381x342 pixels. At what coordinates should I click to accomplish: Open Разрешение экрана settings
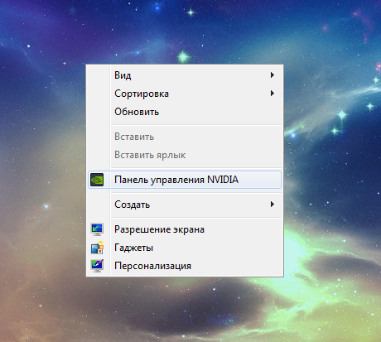(185, 229)
